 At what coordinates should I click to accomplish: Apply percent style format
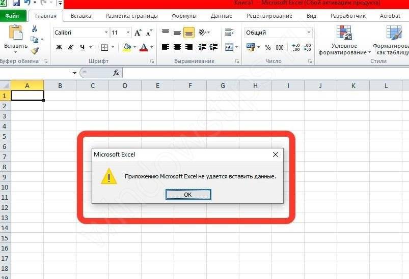pos(267,47)
